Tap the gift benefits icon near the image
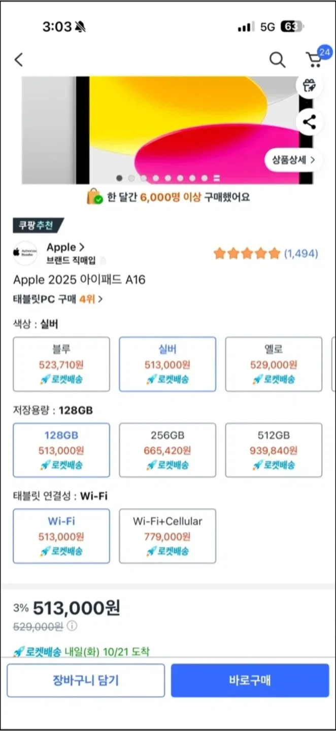The height and width of the screenshot is (731, 336). (x=309, y=86)
